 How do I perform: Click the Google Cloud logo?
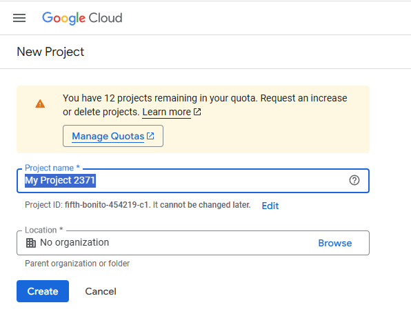pos(82,18)
